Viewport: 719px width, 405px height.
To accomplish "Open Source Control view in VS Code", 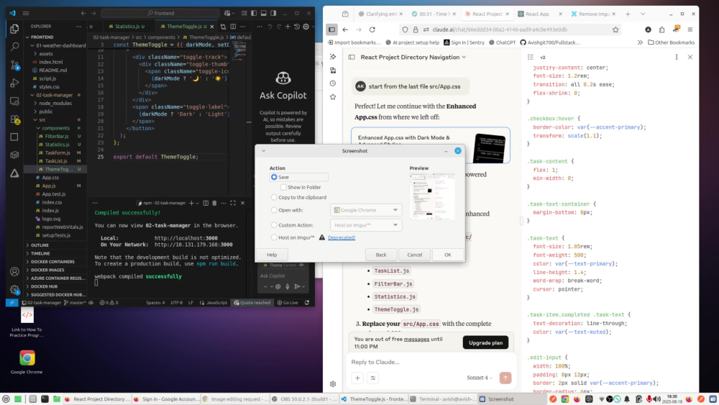I will [14, 65].
